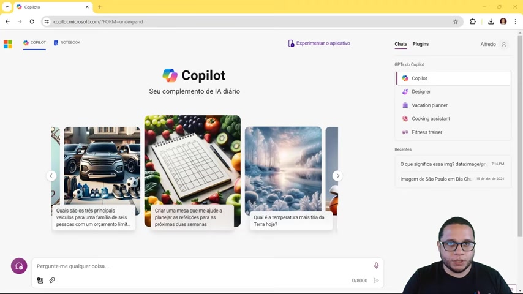Open recent chat 'Imagem de São Paulo'

point(453,179)
